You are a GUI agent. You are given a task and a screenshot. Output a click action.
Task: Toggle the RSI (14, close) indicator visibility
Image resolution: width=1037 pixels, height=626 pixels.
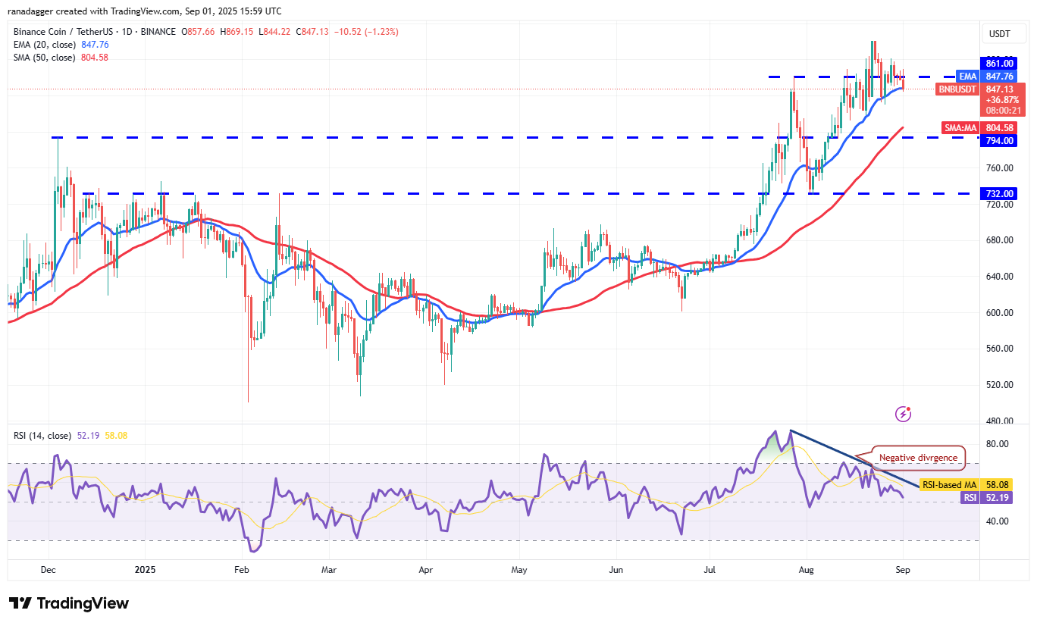[41, 436]
